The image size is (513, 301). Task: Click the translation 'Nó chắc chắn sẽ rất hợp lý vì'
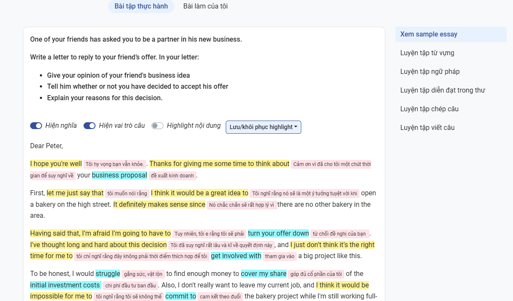tap(242, 205)
